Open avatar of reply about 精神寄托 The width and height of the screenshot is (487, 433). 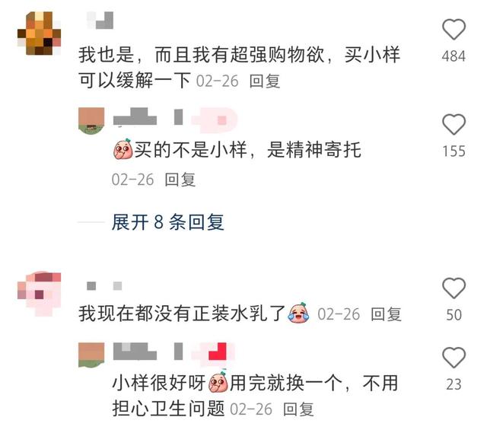point(91,121)
